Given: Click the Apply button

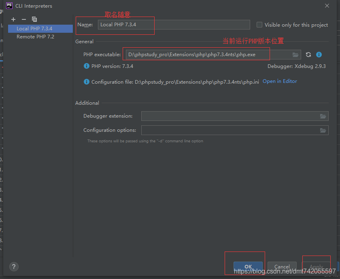Looking at the screenshot, I should 316,266.
